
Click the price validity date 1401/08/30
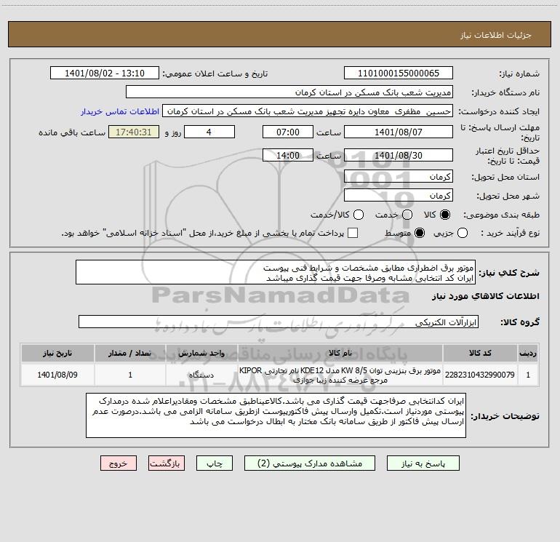(399, 156)
